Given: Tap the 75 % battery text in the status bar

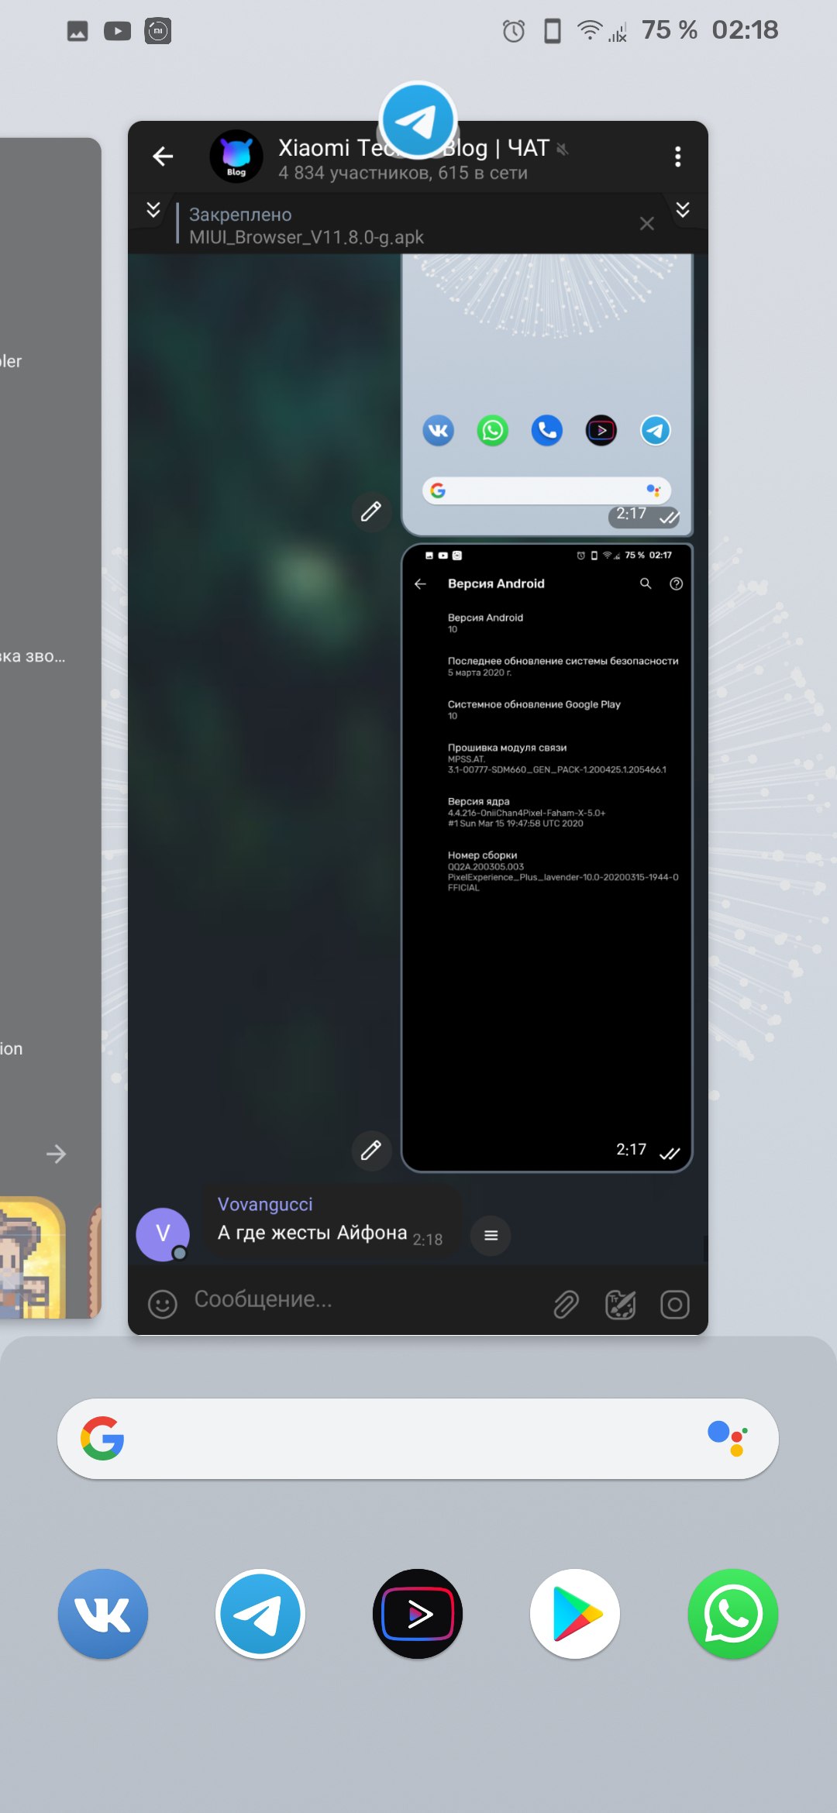Looking at the screenshot, I should pos(669,30).
